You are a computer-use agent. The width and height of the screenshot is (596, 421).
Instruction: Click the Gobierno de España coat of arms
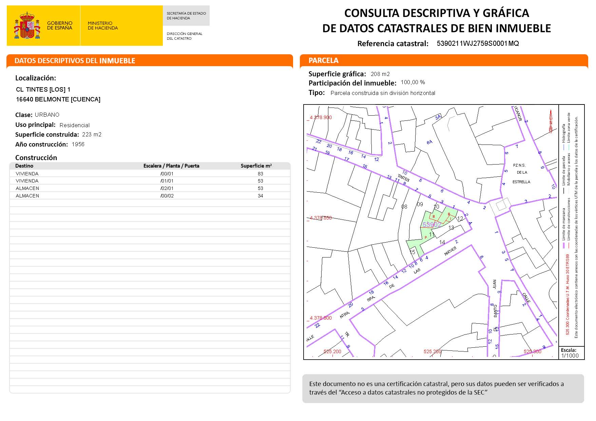click(x=27, y=25)
